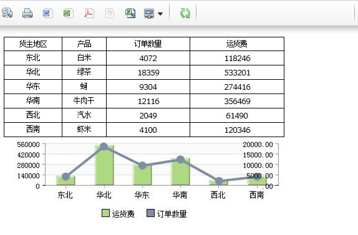Select the 货主地区 column header
Screen dimensions: 358x235
33,44
